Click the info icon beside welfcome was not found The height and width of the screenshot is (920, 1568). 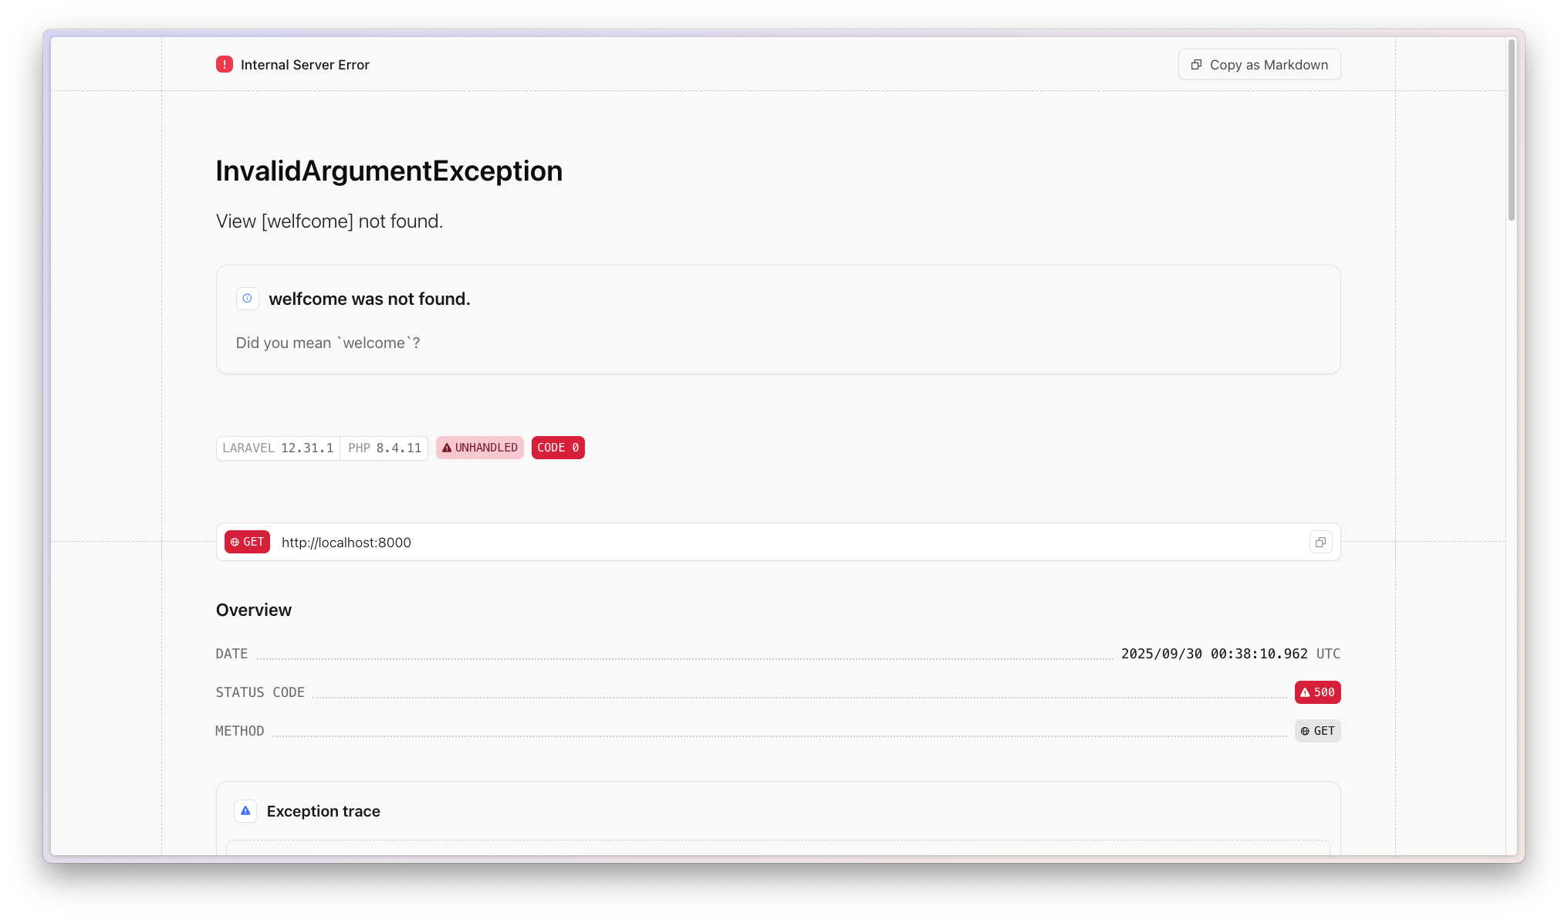(247, 299)
